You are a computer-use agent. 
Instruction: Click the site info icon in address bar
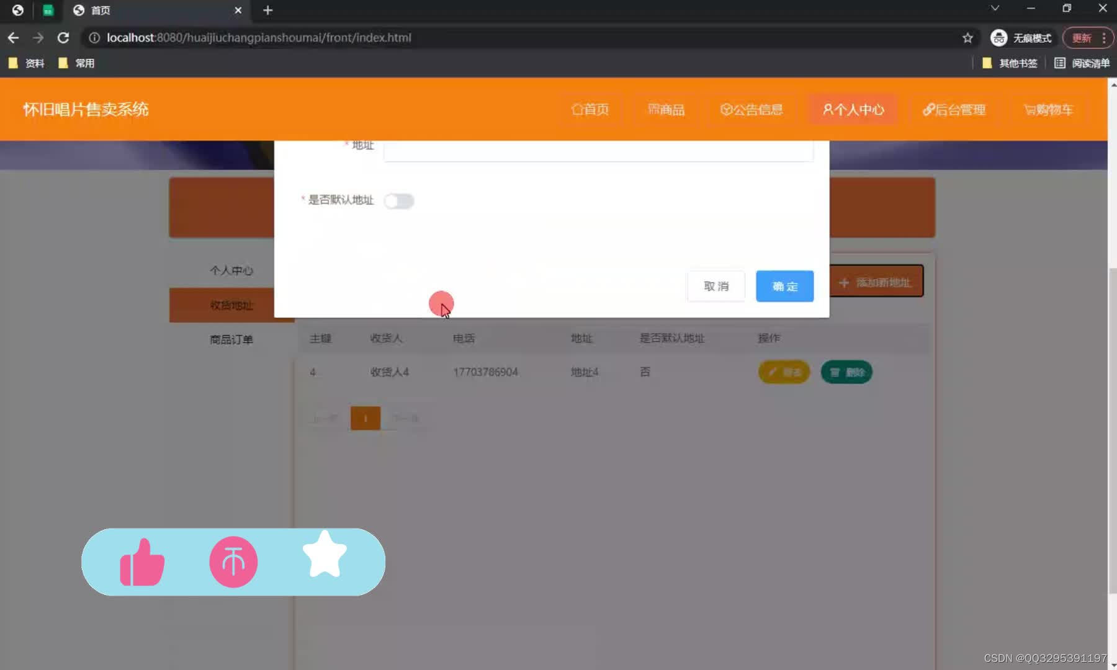point(94,38)
